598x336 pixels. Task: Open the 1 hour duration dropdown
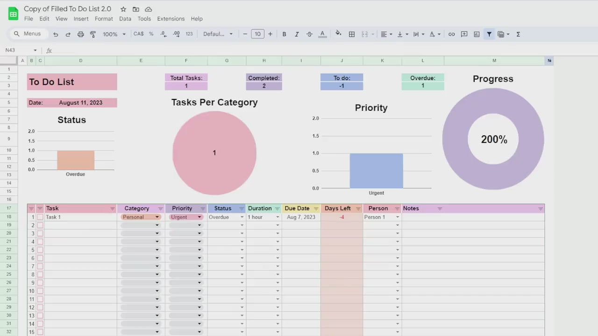pos(278,217)
